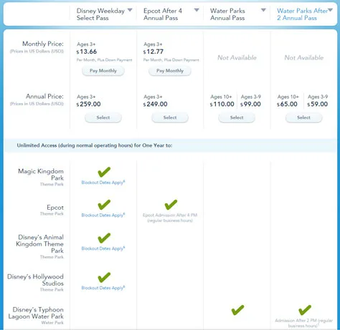This screenshot has width=340, height=330.
Task: Click the Water Parks After 2 Annual Pass title
Action: (x=302, y=14)
